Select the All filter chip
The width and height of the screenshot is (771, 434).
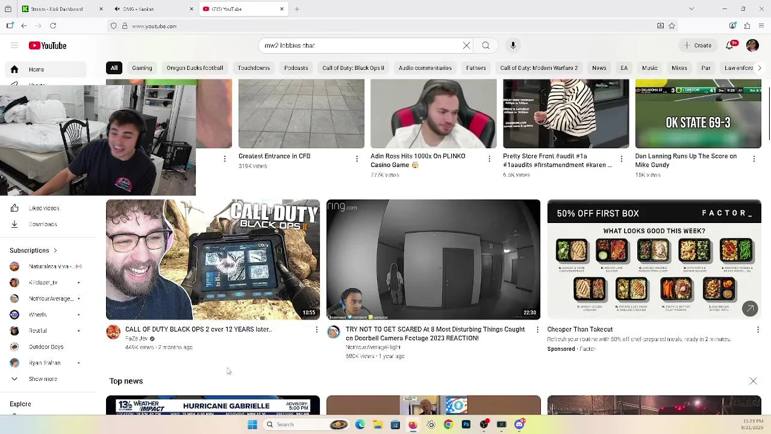click(114, 68)
